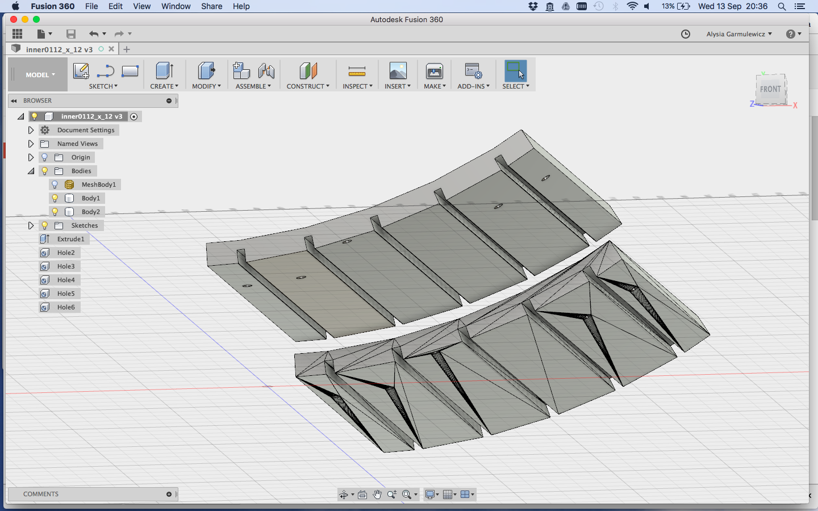Select the Insert image icon

coord(398,71)
